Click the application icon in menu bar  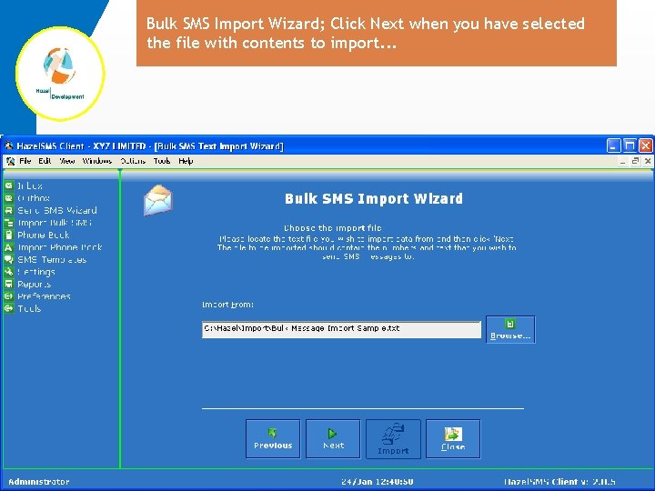click(x=10, y=161)
